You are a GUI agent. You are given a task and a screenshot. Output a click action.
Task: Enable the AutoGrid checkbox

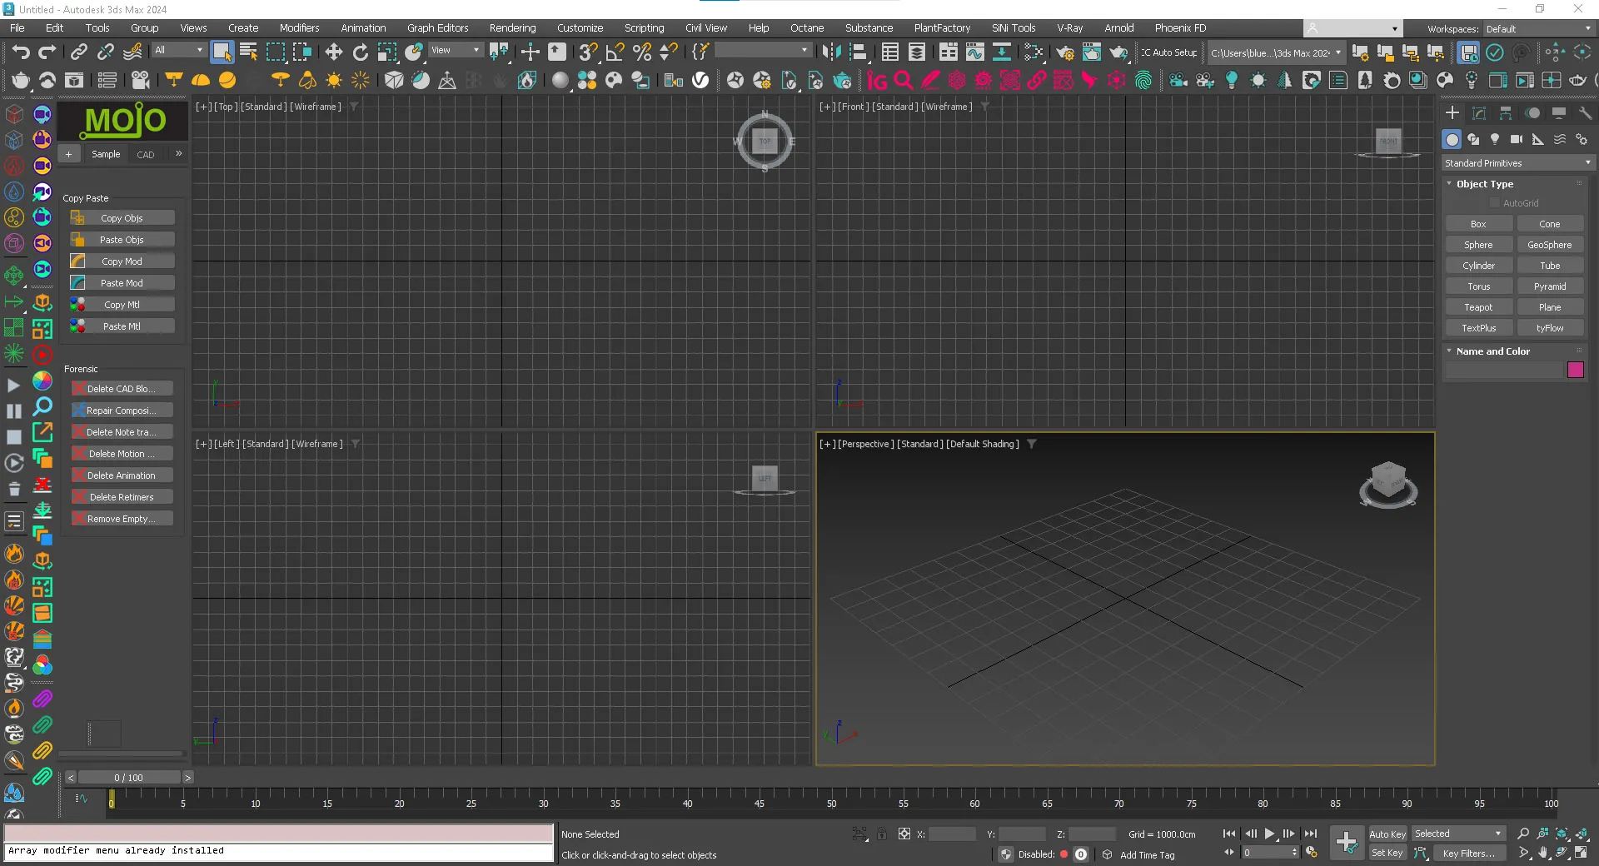1494,203
